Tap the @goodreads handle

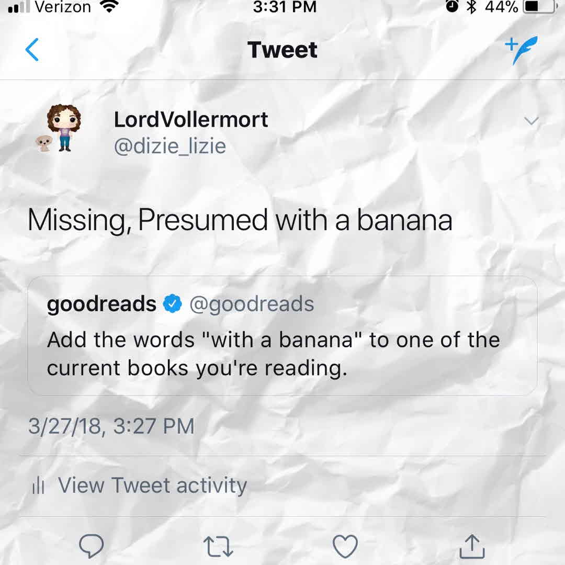[252, 304]
